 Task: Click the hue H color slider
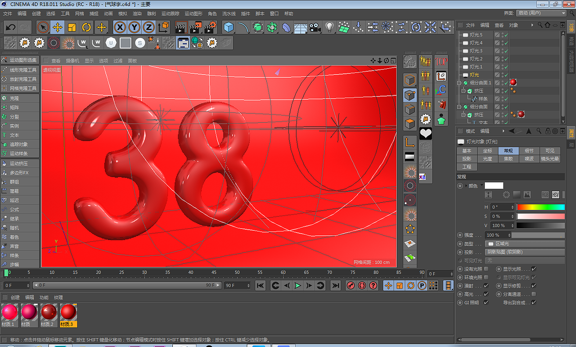(540, 207)
